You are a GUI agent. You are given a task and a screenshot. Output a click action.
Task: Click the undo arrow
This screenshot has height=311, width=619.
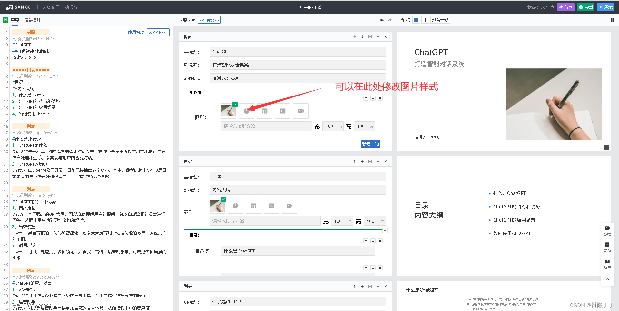[x=382, y=20]
